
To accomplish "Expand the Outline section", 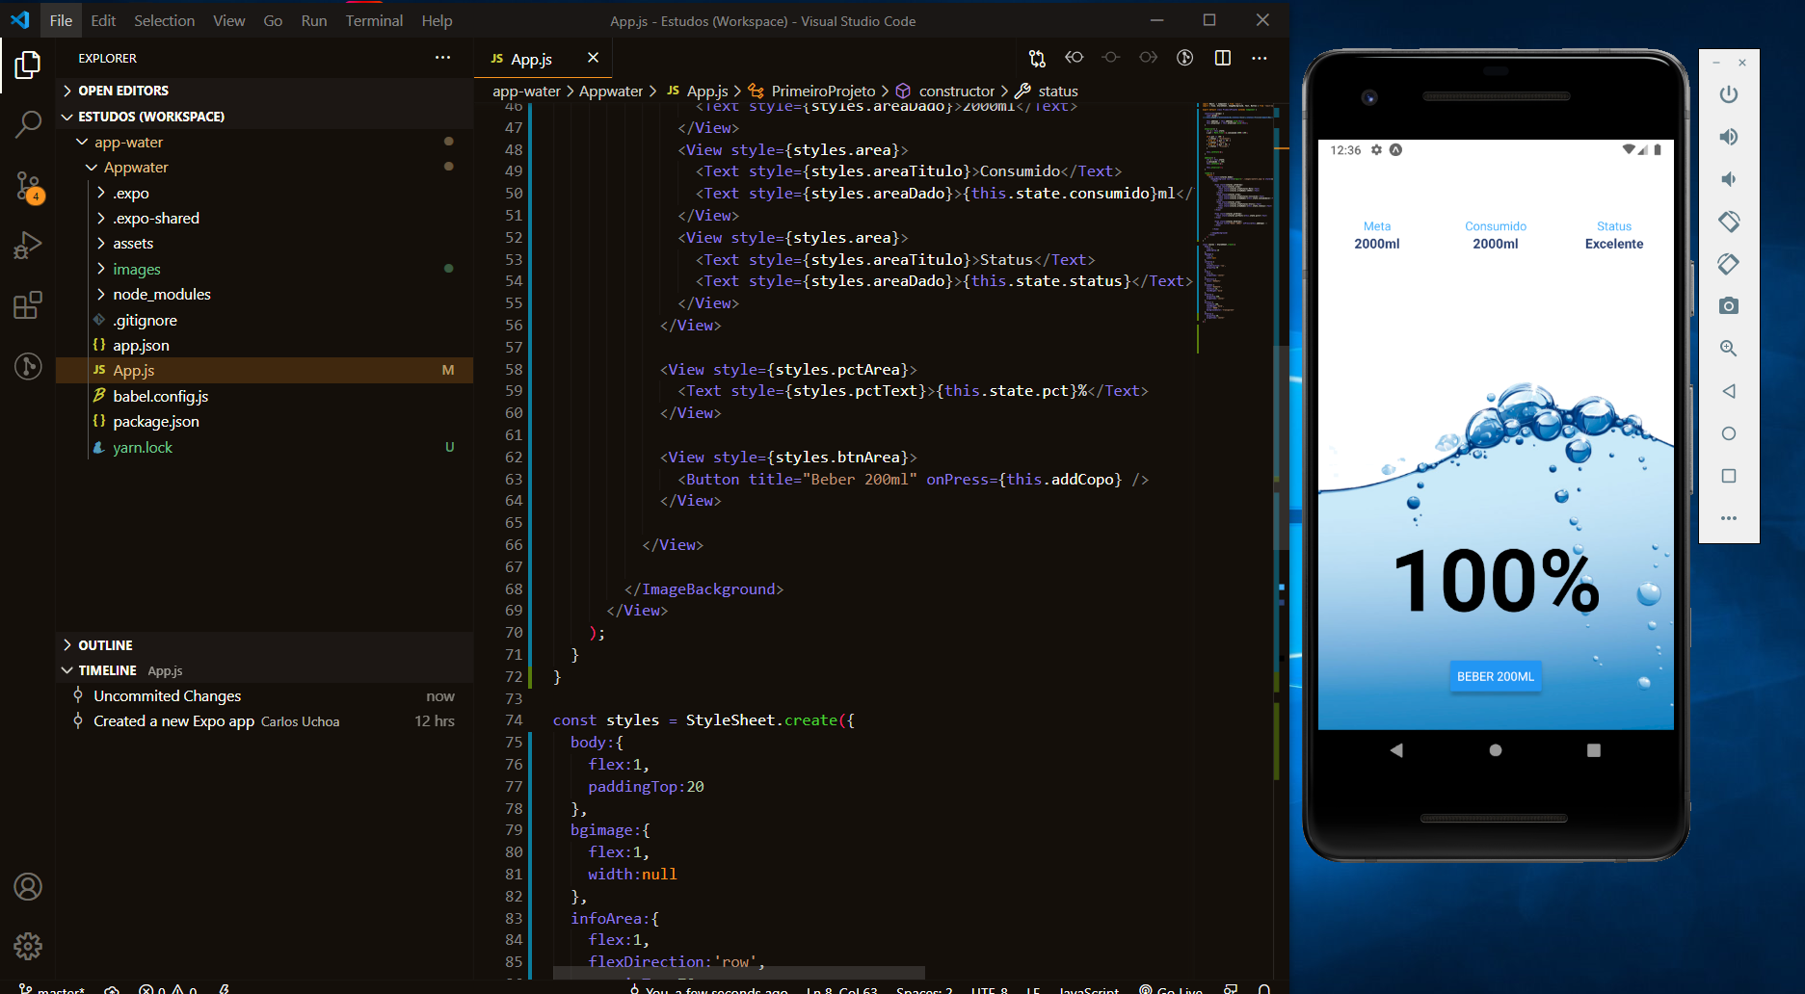I will pyautogui.click(x=265, y=645).
